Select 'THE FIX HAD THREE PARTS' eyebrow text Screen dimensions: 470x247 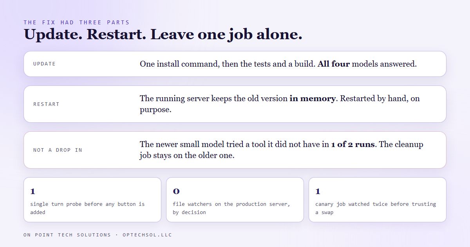pyautogui.click(x=76, y=22)
